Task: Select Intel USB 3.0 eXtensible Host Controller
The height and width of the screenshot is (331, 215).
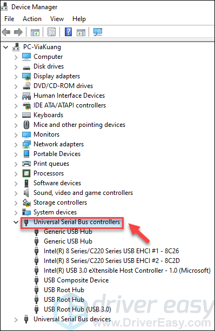Action: point(127,271)
